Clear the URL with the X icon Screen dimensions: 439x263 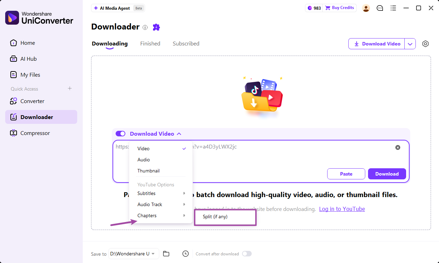tap(398, 147)
